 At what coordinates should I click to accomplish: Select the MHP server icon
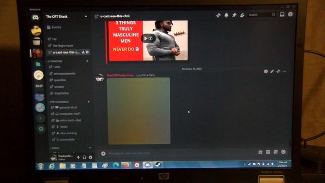[39, 86]
